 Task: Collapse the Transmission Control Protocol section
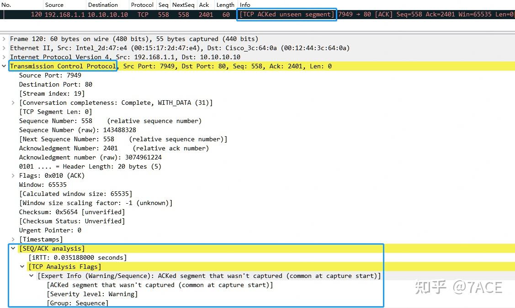click(4, 66)
